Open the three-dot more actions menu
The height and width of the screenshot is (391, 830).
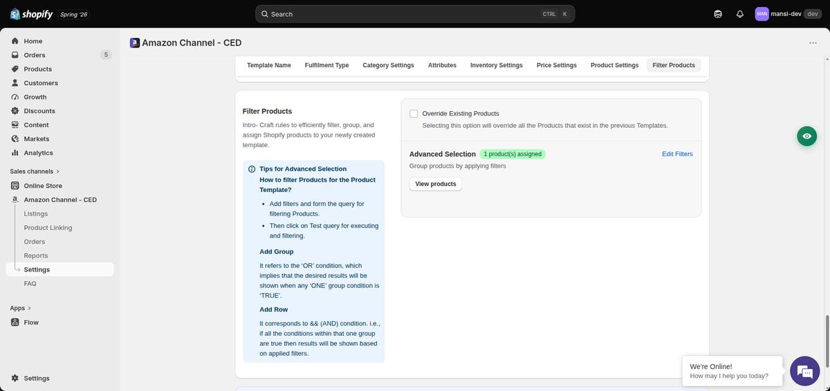click(x=813, y=43)
